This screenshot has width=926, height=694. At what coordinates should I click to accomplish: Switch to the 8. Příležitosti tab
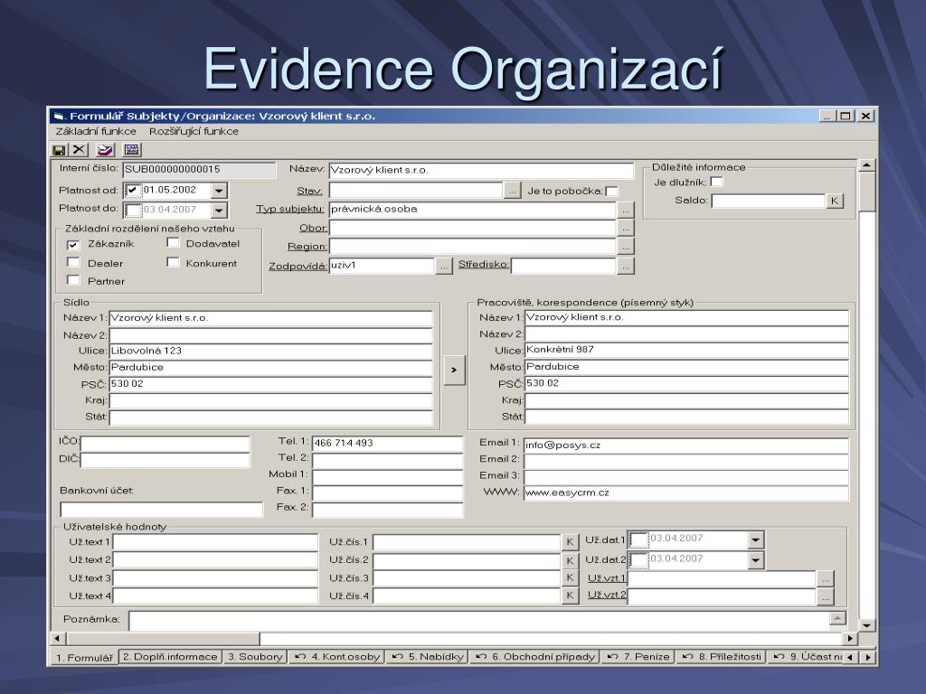[721, 656]
